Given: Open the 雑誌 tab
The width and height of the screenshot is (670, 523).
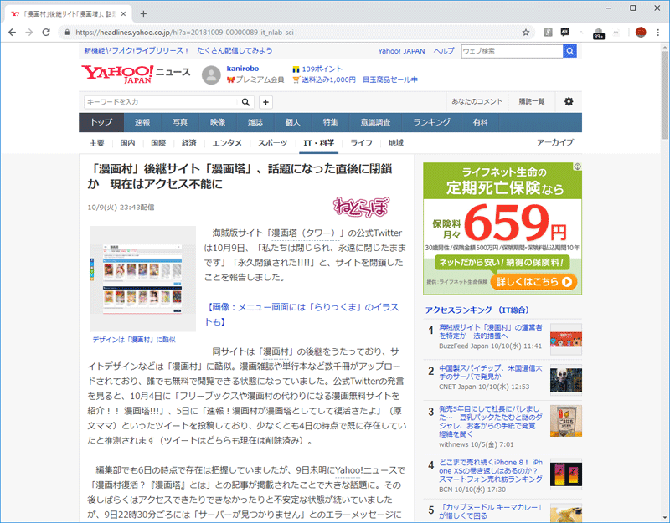Looking at the screenshot, I should [255, 122].
